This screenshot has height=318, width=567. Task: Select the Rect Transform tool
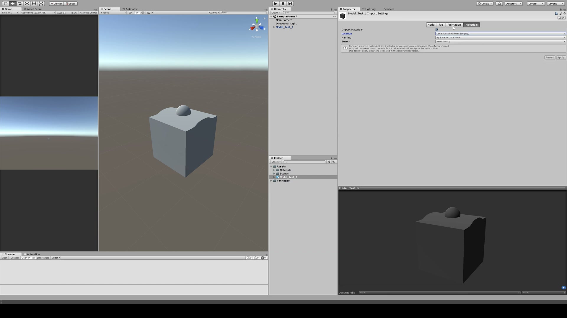(x=34, y=4)
